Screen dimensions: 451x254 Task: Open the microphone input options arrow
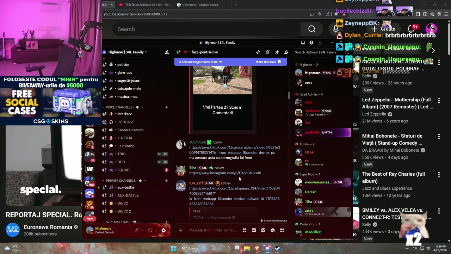(143, 230)
